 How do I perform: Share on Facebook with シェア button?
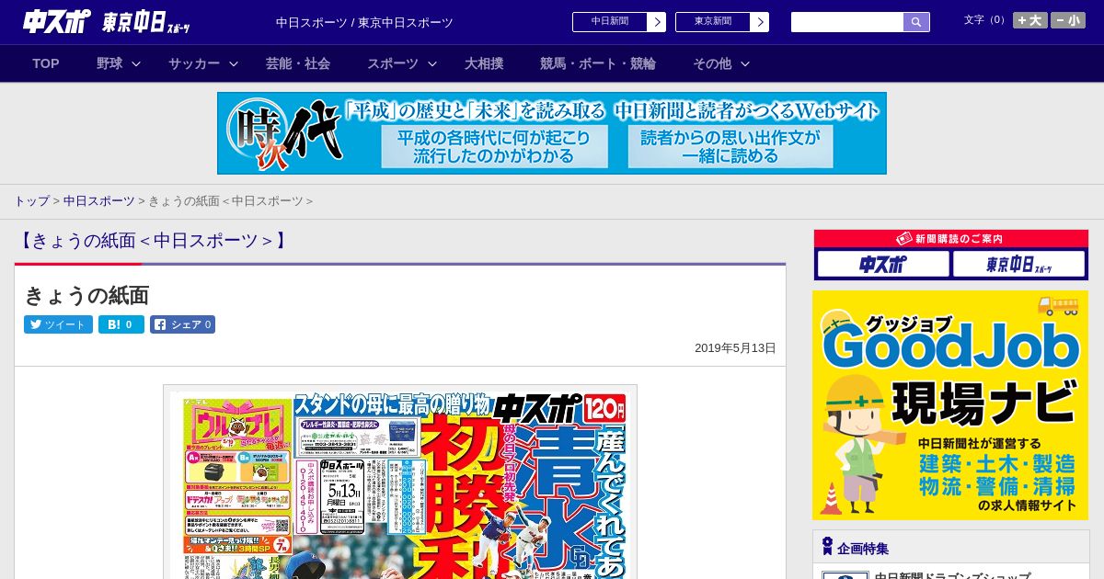click(182, 324)
